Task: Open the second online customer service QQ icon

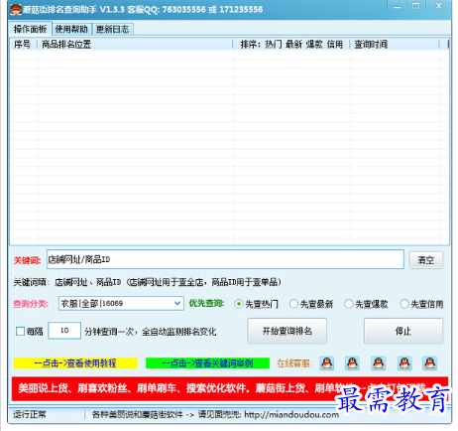Action: 352,363
